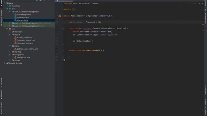The image size is (207, 116).
Task: Click the activity_main.xml file icon
Action: coord(15,37)
